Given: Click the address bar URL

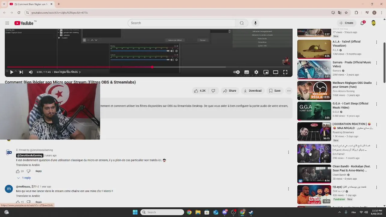Looking at the screenshot, I should pos(60,13).
